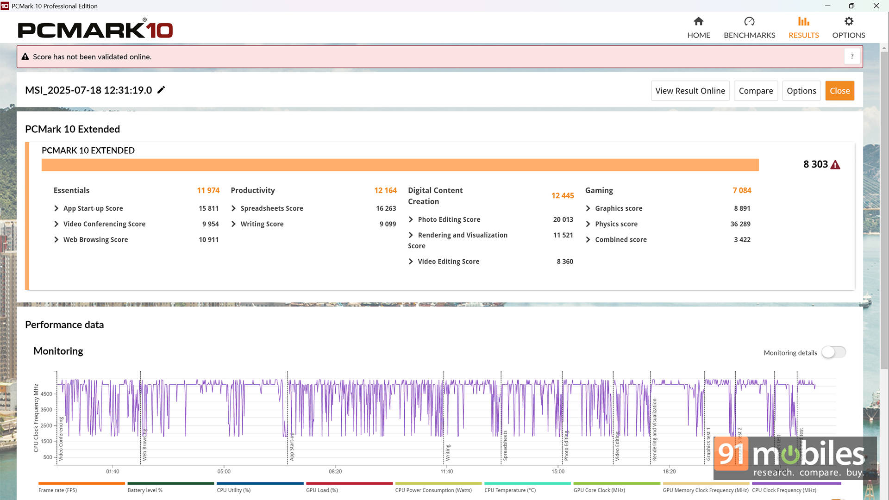Toggle the Monitoring details switch
Image resolution: width=889 pixels, height=500 pixels.
pos(833,352)
